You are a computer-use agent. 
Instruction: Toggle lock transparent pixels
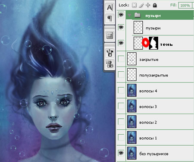(x=134, y=5)
